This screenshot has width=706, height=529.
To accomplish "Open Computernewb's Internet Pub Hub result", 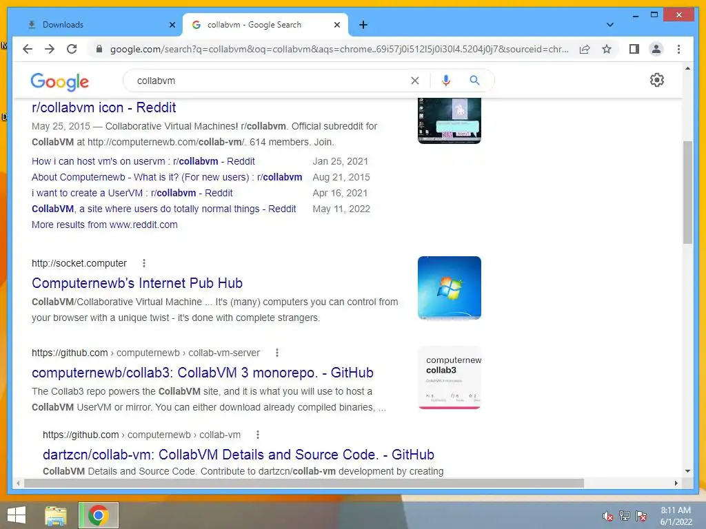I will click(x=137, y=283).
